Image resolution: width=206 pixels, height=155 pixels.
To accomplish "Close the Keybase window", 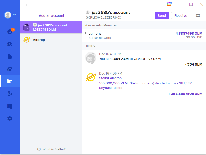I will [201, 4].
